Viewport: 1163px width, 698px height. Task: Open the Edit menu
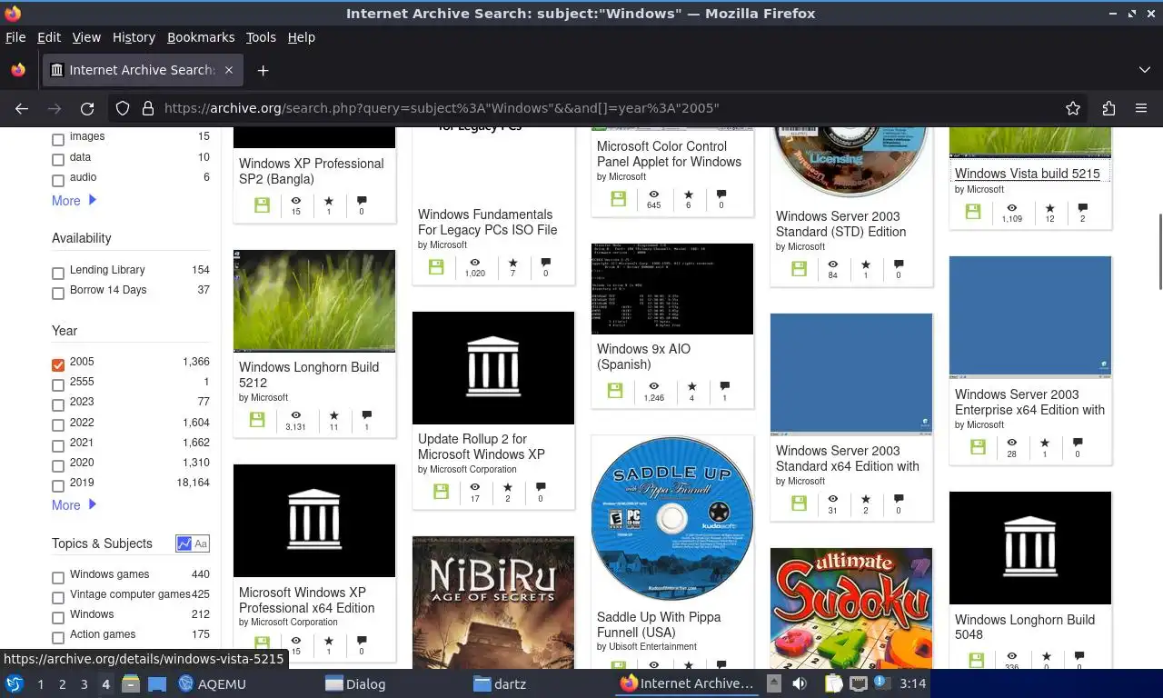49,37
